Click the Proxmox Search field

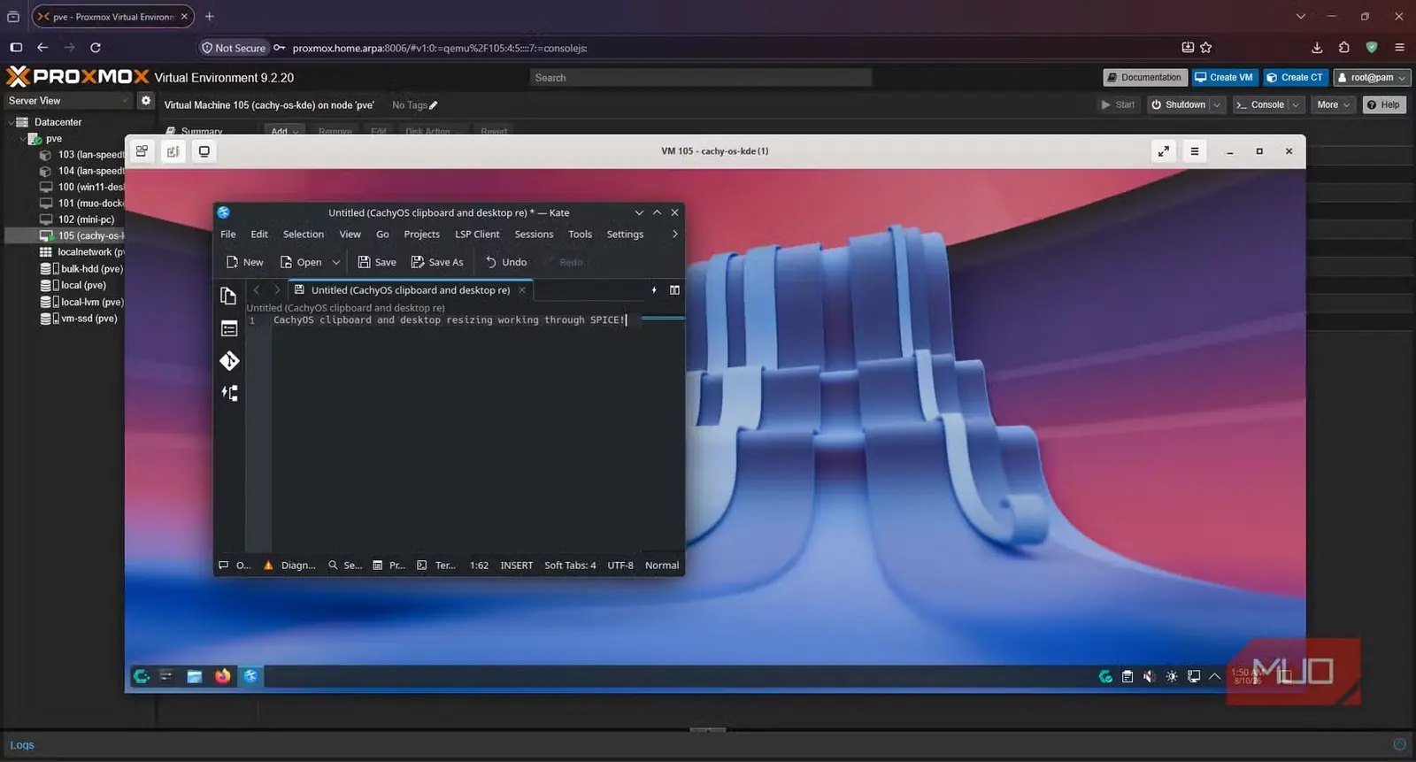click(x=701, y=78)
